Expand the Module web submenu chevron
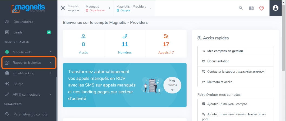Viewport: 286px width, 121px height. pyautogui.click(x=50, y=52)
